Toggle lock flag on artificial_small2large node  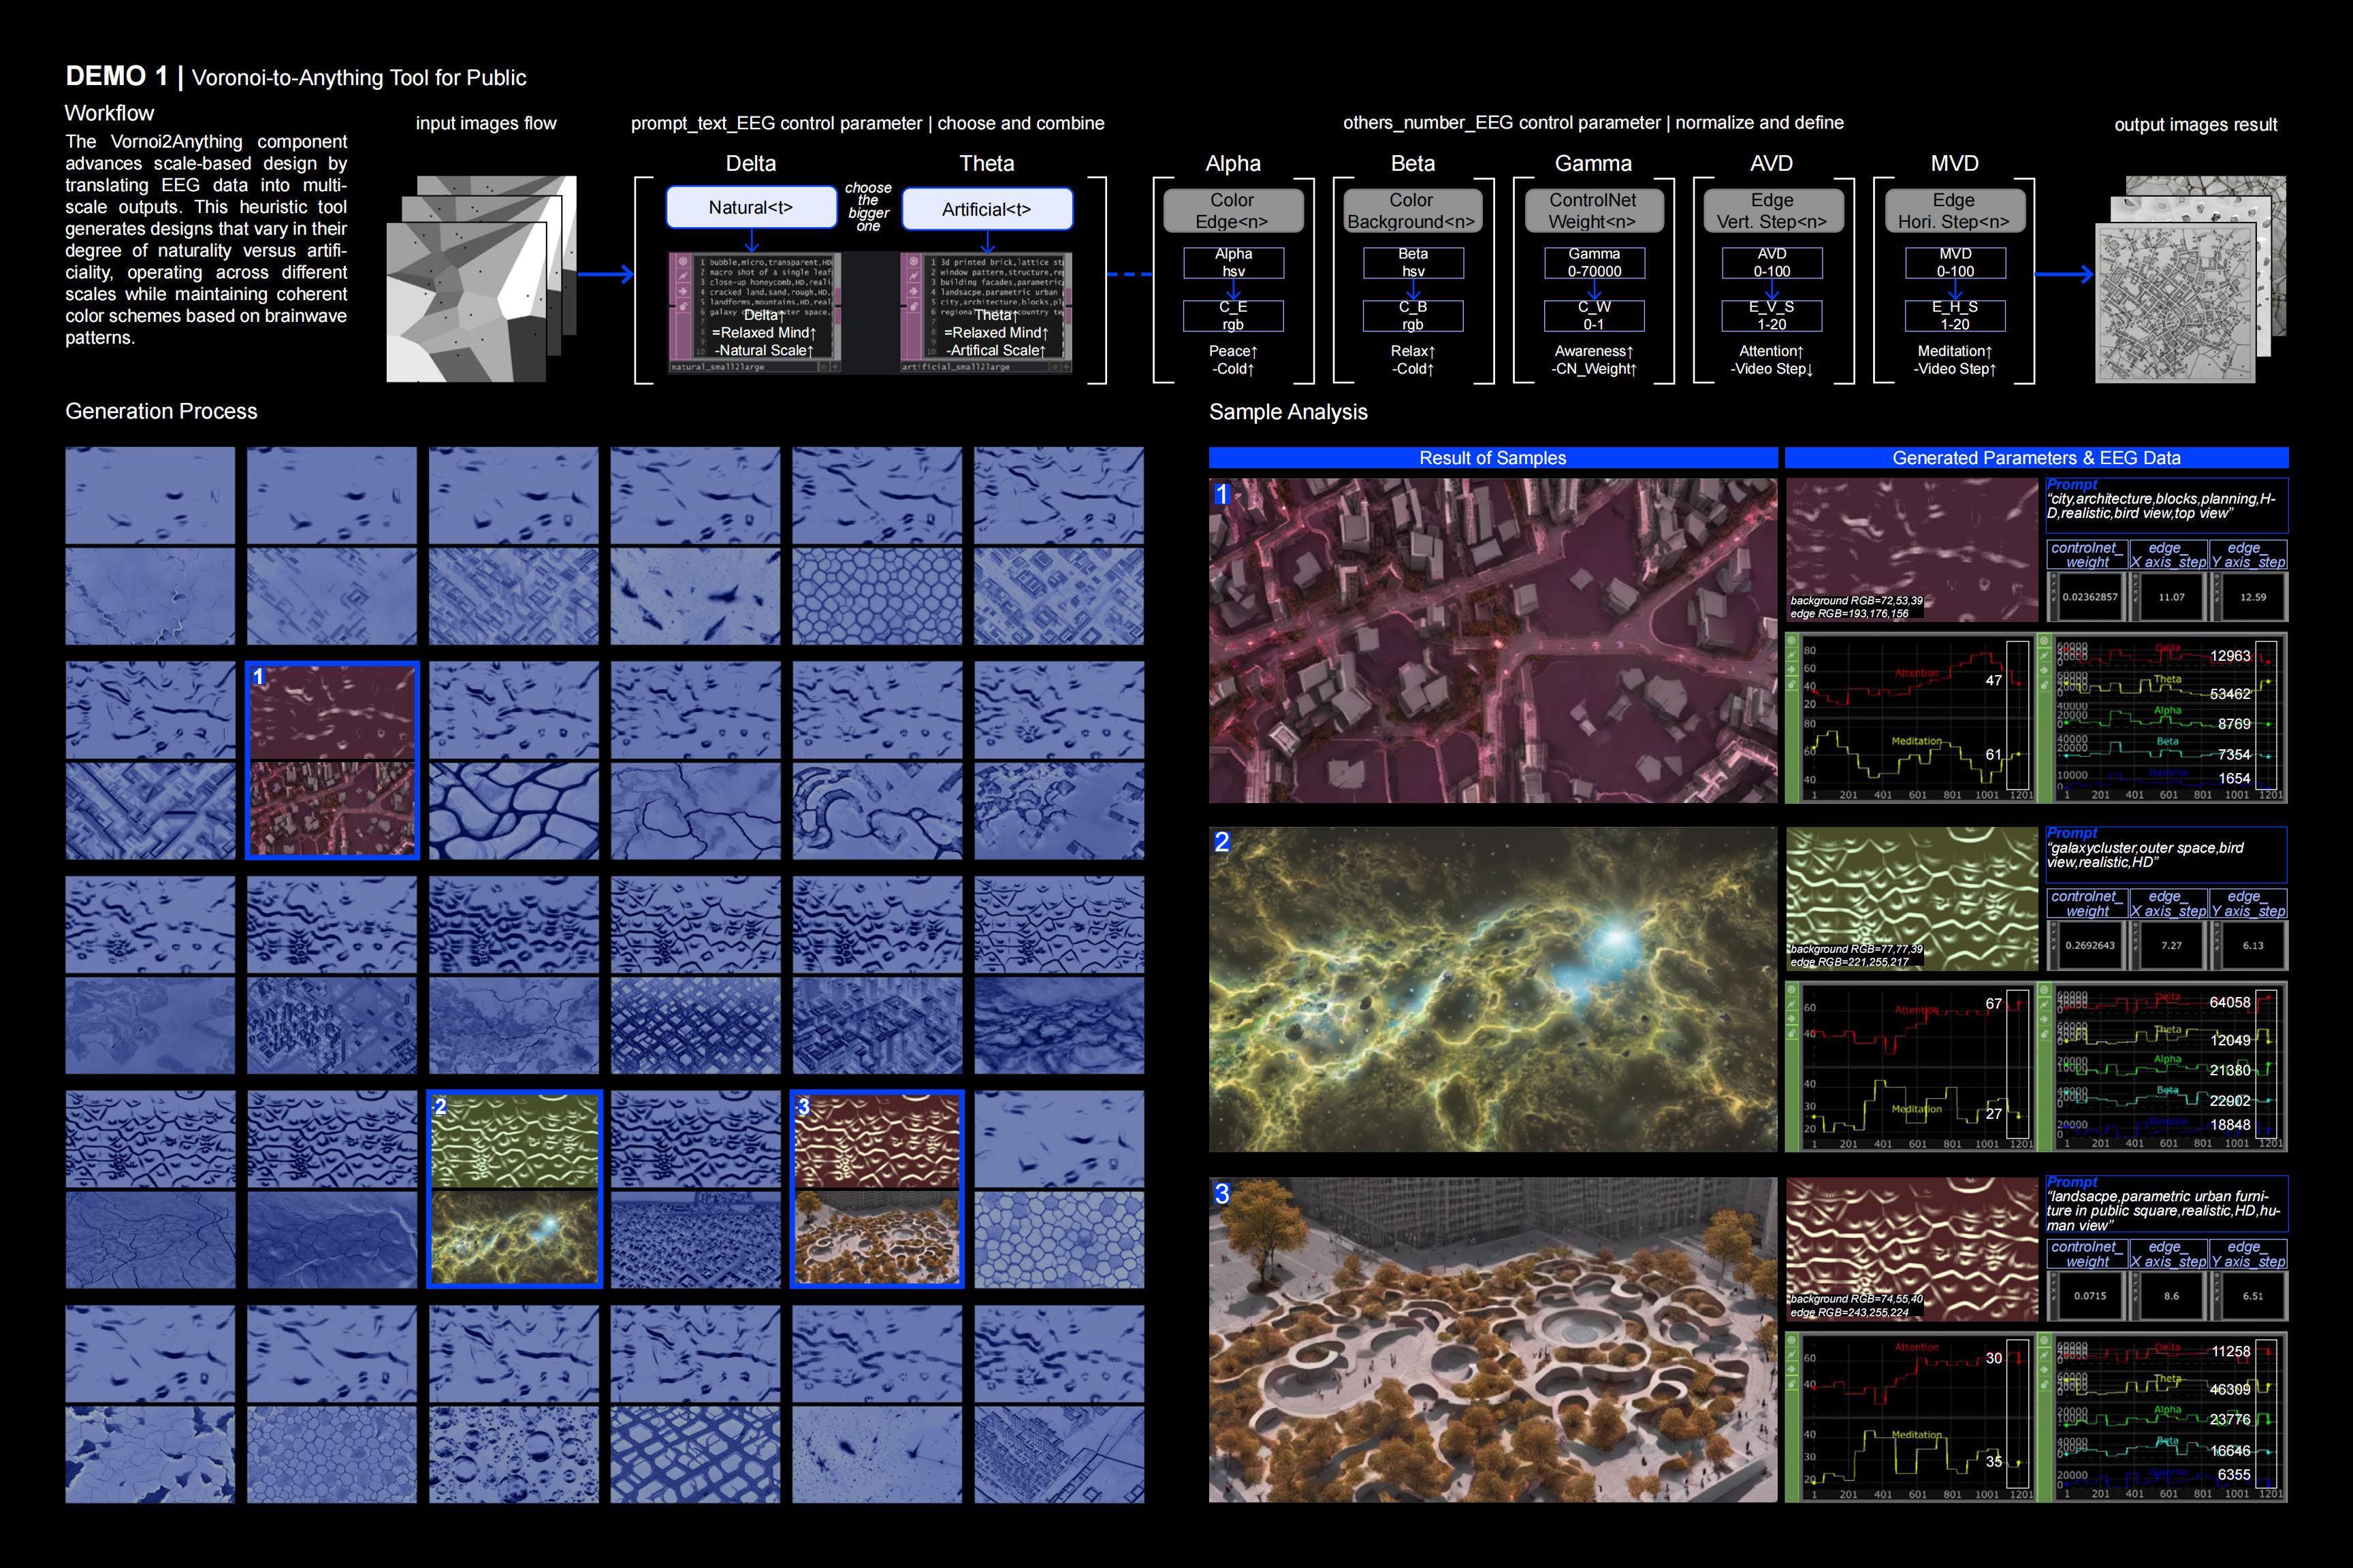[914, 306]
